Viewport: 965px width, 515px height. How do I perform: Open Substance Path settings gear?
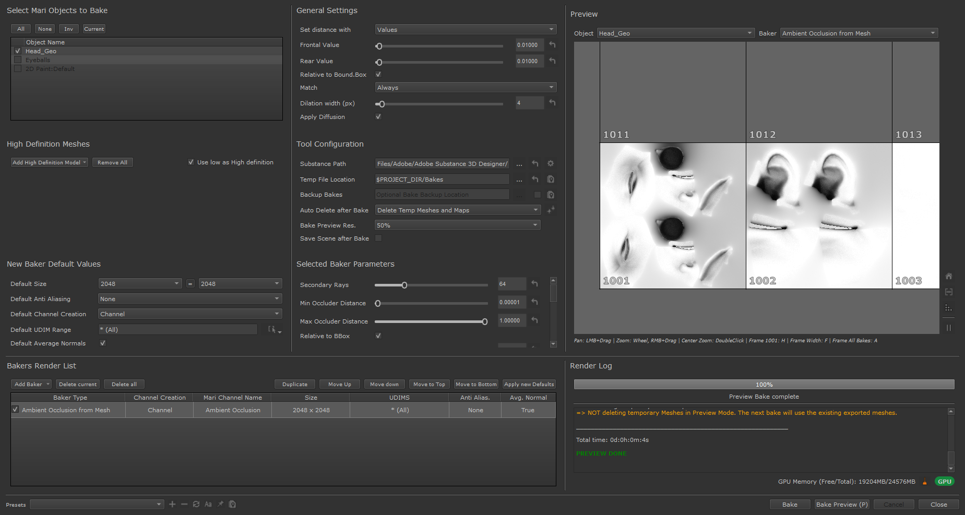550,164
